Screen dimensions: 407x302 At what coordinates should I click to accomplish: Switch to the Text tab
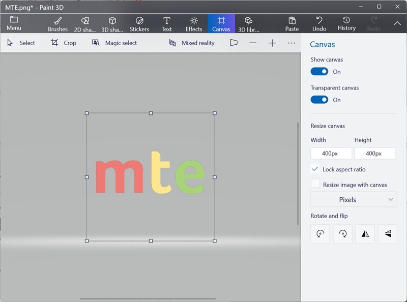166,23
